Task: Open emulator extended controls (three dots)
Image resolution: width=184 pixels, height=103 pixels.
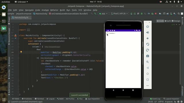Action: click(147, 86)
